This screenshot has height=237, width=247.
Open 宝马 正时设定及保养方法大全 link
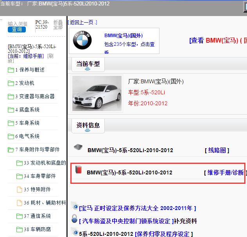[x=137, y=208]
